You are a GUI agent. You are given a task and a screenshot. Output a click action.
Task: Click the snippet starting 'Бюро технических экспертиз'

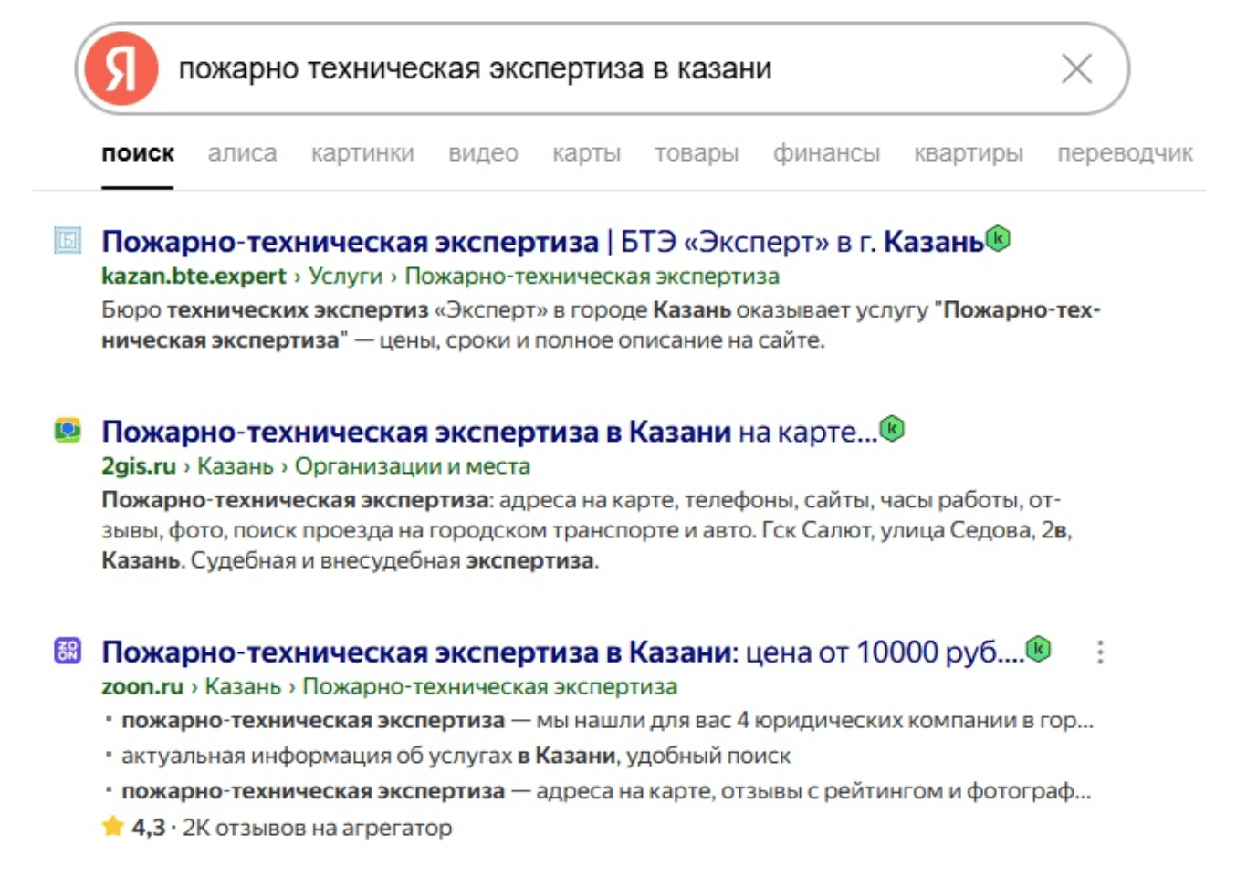click(x=601, y=325)
